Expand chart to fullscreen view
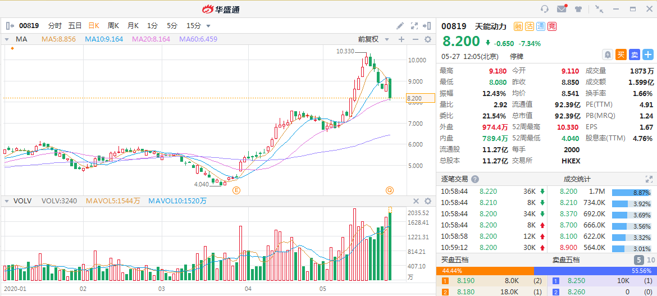The height and width of the screenshot is (296, 657). [x=414, y=26]
